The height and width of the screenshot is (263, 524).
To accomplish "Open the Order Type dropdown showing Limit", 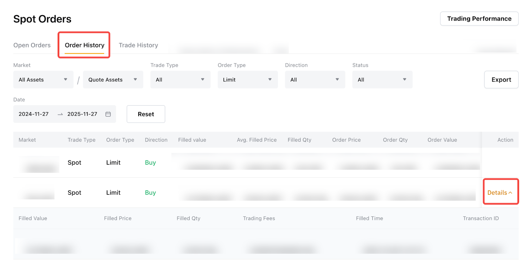I will coord(248,79).
